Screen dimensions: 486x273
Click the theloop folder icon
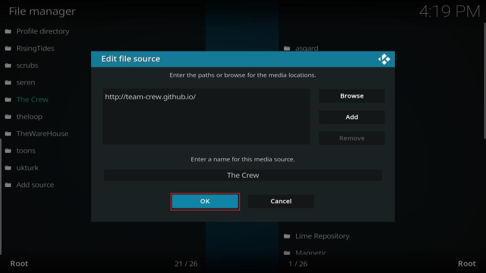click(x=8, y=116)
